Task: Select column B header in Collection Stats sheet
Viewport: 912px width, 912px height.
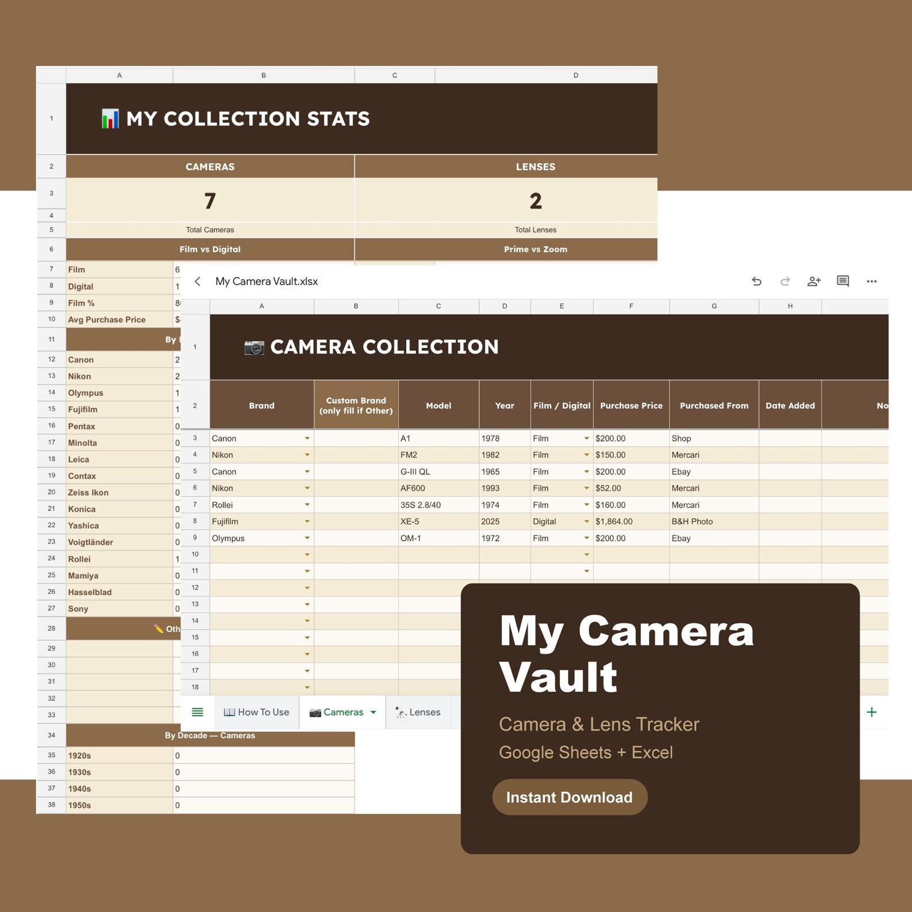Action: 264,75
